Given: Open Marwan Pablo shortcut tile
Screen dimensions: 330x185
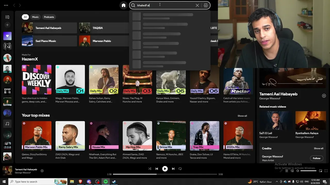Looking at the screenshot, I should (104, 41).
